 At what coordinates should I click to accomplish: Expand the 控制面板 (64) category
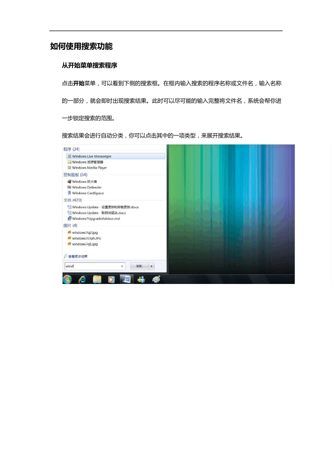(x=75, y=175)
